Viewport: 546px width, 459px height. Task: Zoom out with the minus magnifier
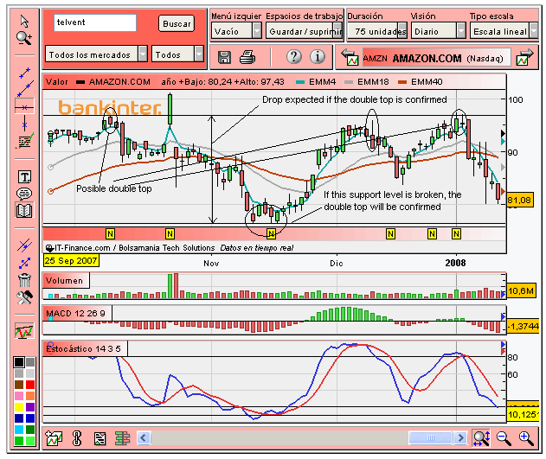point(504,438)
